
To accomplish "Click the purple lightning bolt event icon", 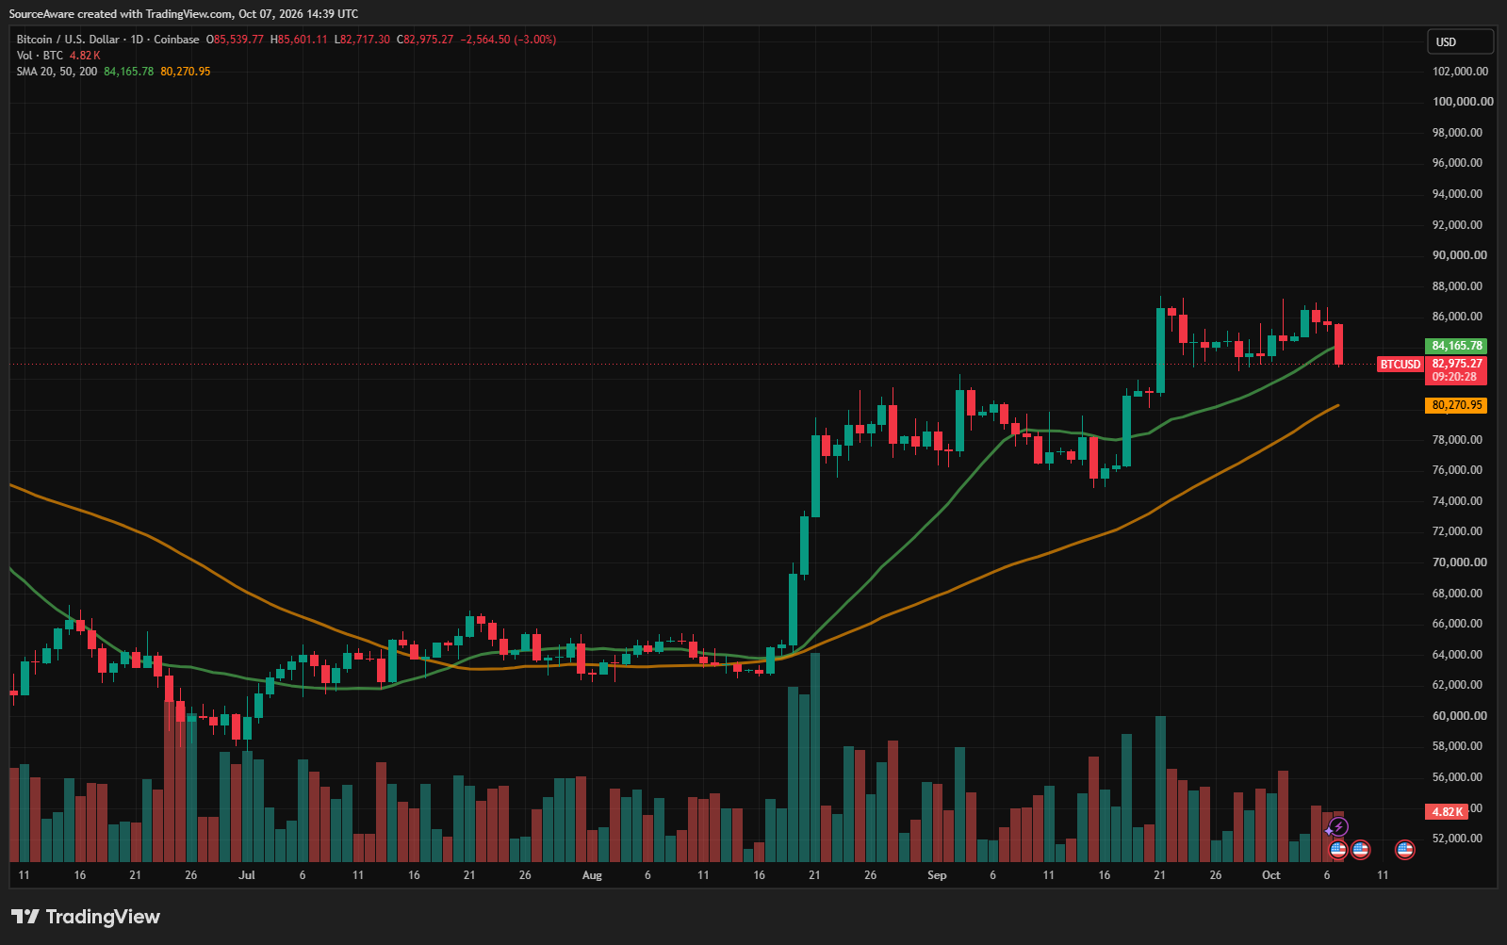I will point(1337,827).
